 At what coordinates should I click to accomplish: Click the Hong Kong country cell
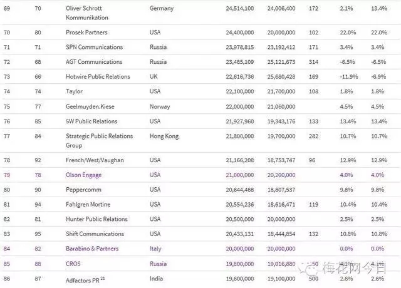click(x=165, y=136)
